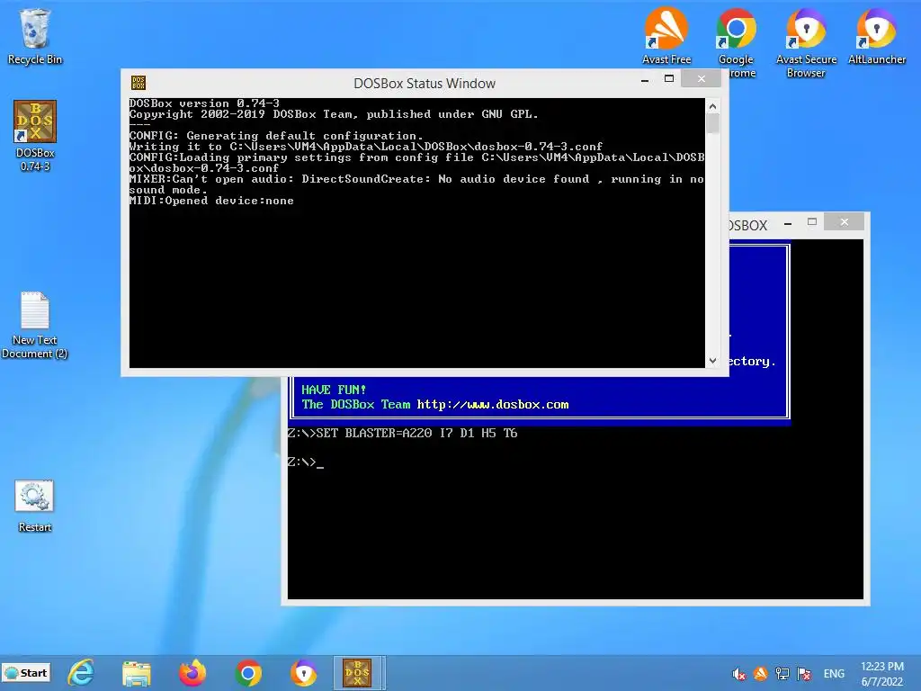Click 'The DOSBox Team' text
The height and width of the screenshot is (691, 921).
tap(356, 404)
